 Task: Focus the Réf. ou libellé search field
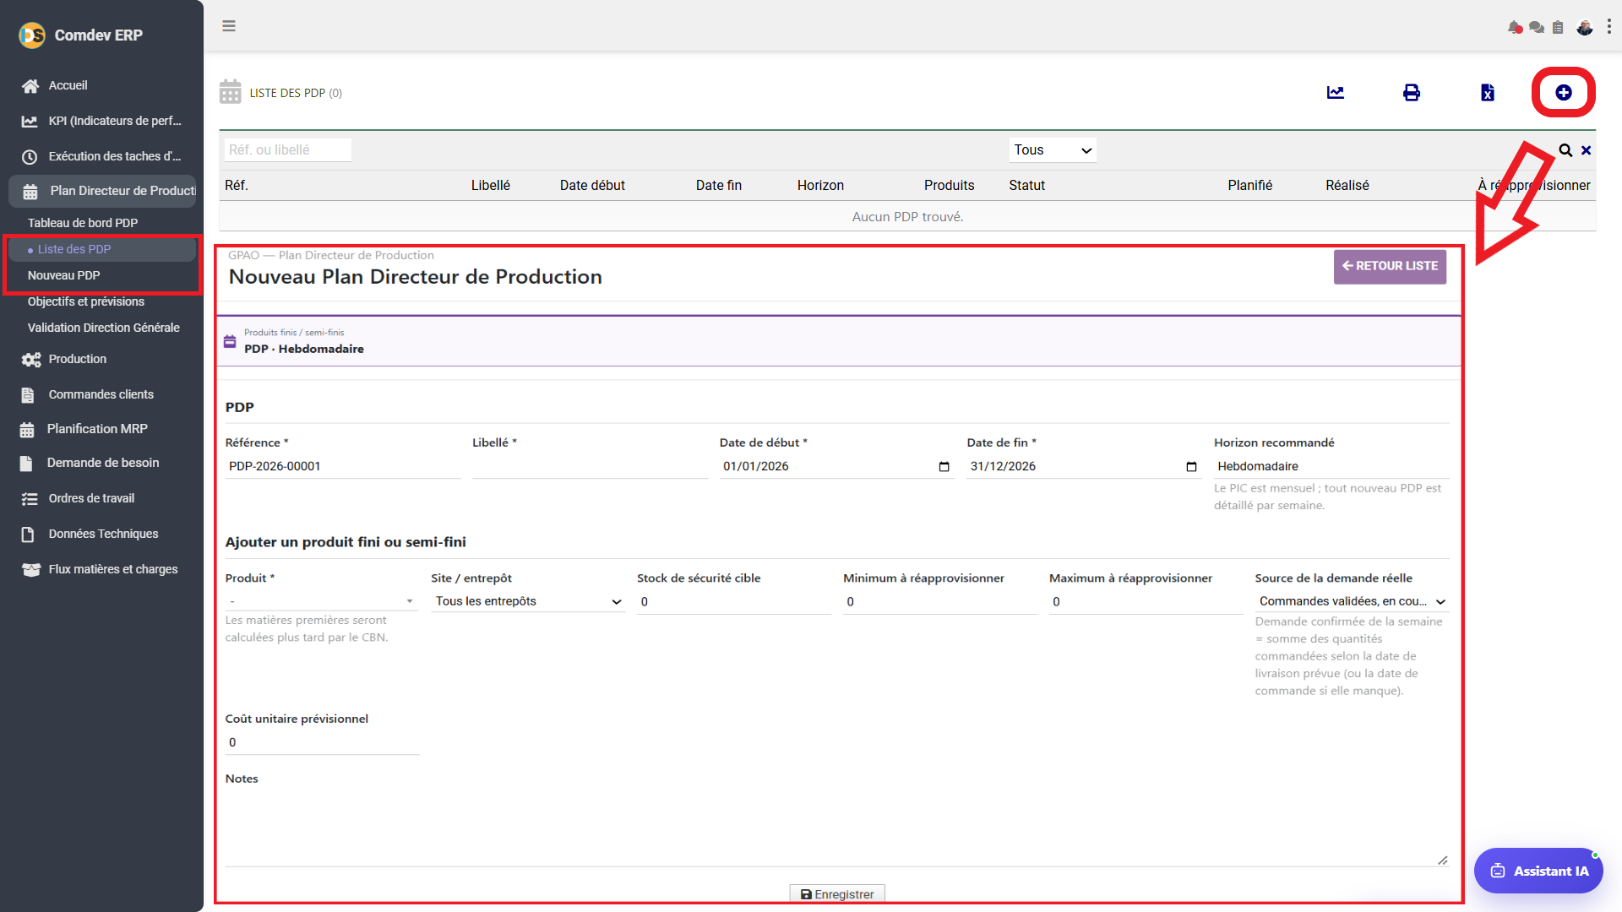(287, 149)
